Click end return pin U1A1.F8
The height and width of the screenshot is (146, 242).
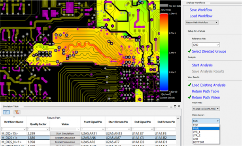point(160,133)
